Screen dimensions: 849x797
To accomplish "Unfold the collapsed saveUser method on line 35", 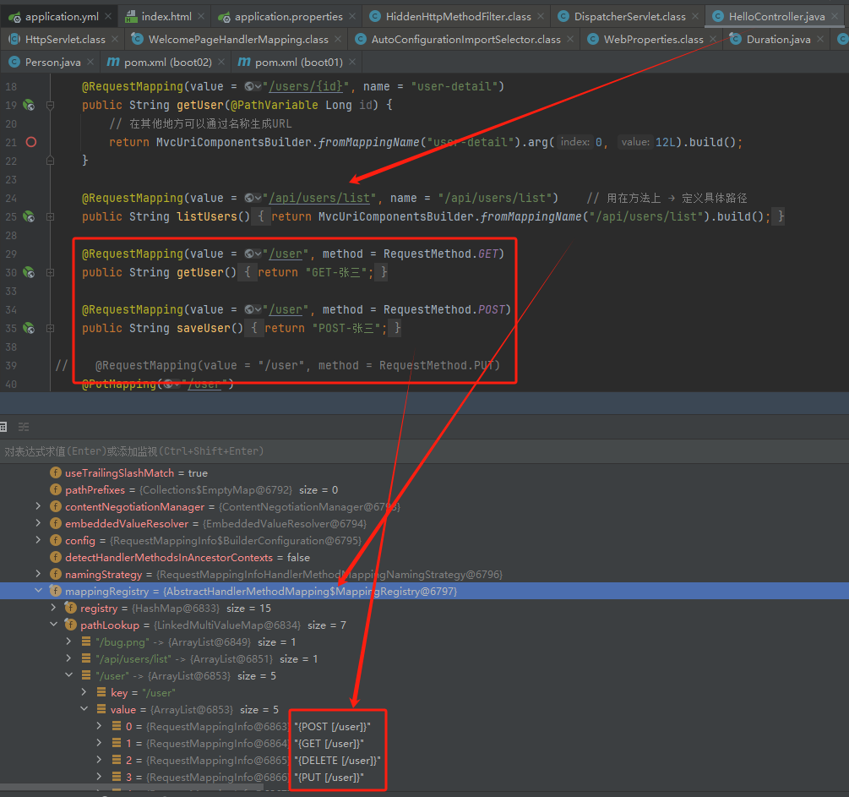I will pyautogui.click(x=51, y=328).
